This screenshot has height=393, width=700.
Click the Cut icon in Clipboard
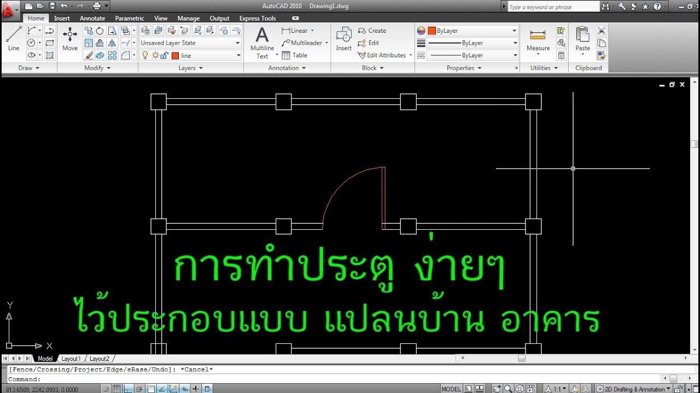tap(602, 31)
